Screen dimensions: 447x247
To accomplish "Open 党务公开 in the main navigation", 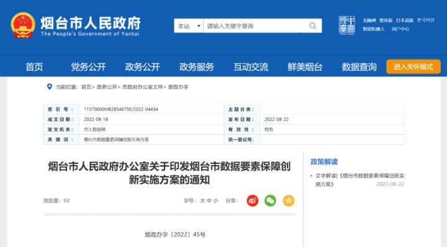I will 88,67.
